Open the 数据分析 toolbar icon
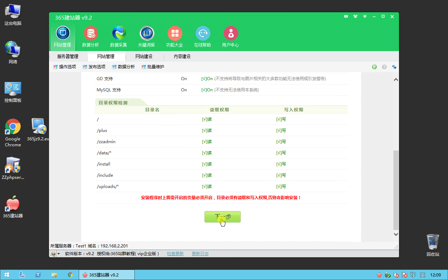Viewport: 448px width, 280px height. pos(91,37)
